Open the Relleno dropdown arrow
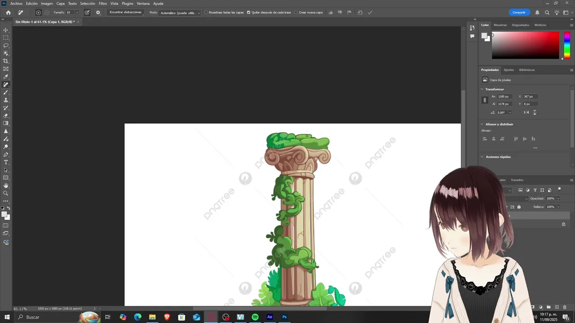575x323 pixels. coord(558,207)
